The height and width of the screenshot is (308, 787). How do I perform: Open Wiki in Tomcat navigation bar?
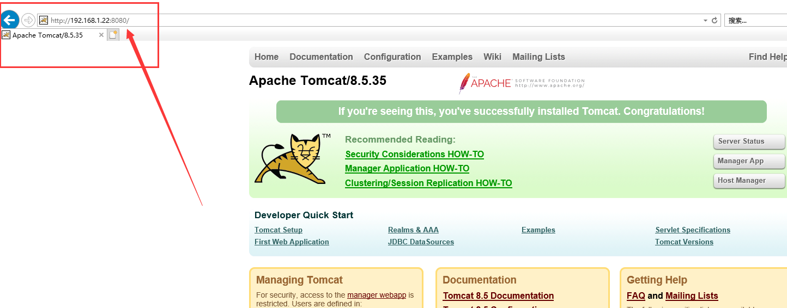[x=492, y=57]
